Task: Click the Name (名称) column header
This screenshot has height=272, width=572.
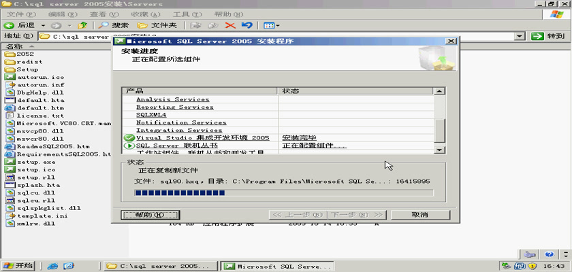Action: click(x=54, y=46)
